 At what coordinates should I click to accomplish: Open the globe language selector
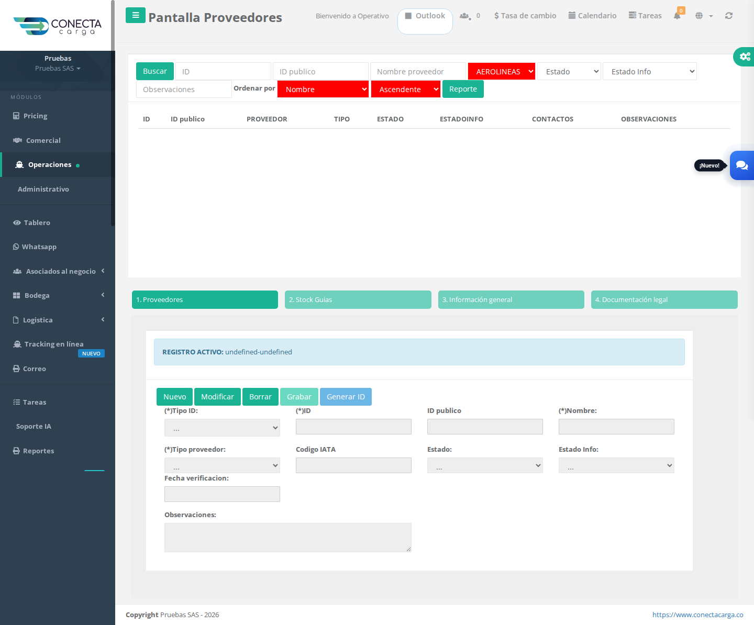tap(704, 16)
